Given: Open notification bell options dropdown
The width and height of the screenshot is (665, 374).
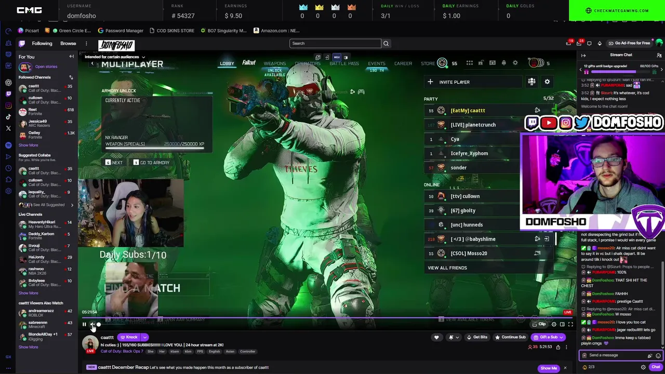Looking at the screenshot, I should [x=454, y=337].
